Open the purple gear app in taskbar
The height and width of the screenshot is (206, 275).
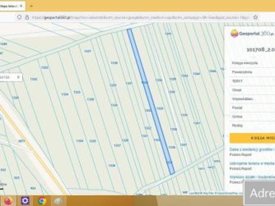pos(25,200)
